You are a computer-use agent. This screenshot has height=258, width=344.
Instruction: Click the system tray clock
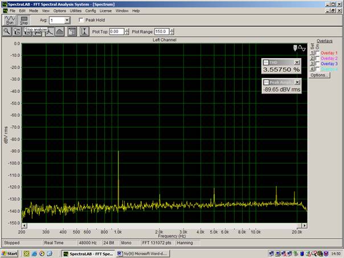click(336, 254)
